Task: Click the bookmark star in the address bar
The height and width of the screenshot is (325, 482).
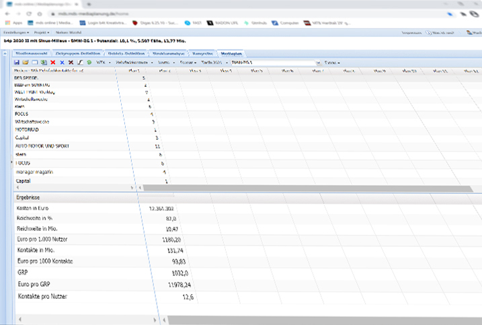Action: pyautogui.click(x=450, y=14)
